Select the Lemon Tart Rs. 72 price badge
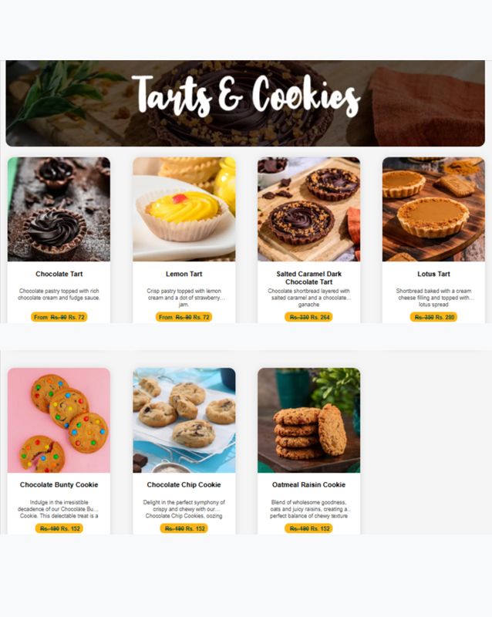The image size is (492, 617). [184, 317]
